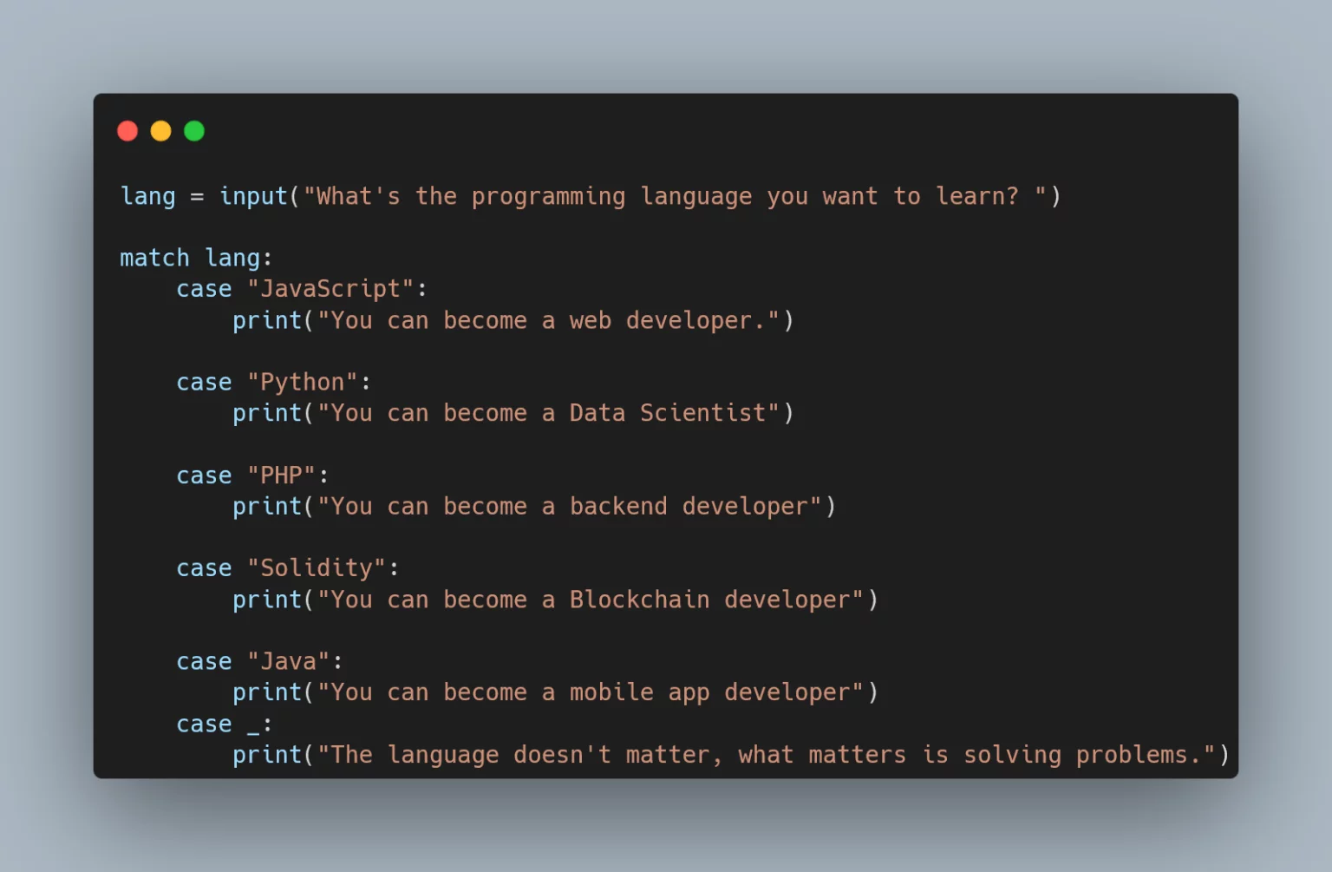Click the 'backend developer' print line
This screenshot has height=872, width=1332.
[x=534, y=507]
